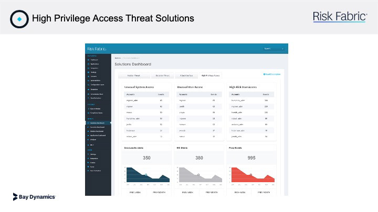The height and width of the screenshot is (212, 378).
Task: Click Accounts header in Unusual System Access table
Action: (131, 94)
